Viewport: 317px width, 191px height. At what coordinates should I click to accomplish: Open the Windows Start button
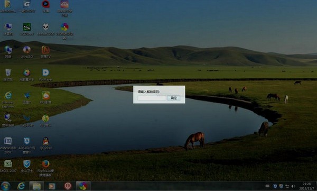(x=5, y=186)
